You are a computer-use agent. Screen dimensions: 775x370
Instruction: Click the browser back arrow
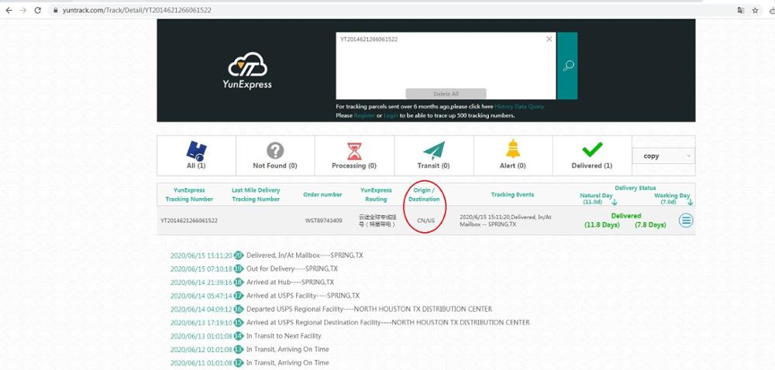click(x=9, y=10)
